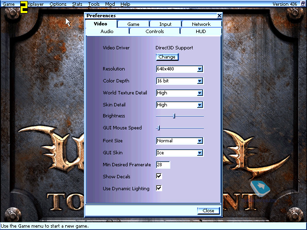Open the Mod menu
307x230 pixels.
click(110, 4)
